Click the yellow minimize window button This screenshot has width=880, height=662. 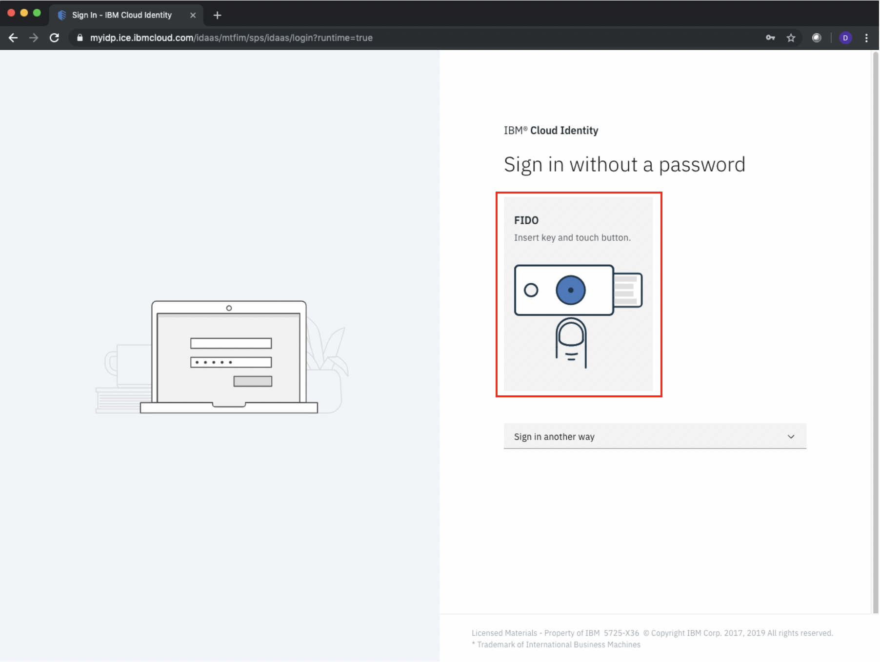(24, 13)
